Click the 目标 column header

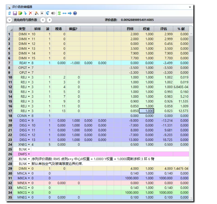[x=130, y=29]
